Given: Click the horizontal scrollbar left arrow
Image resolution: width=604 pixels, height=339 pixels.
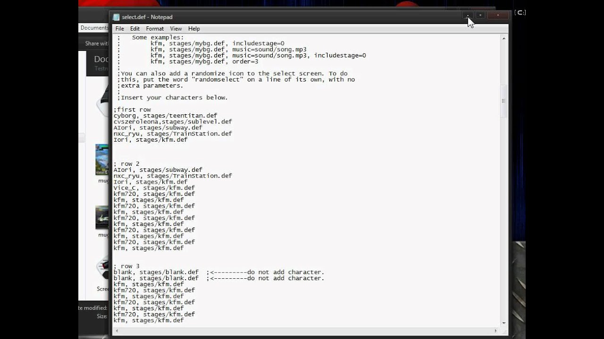Looking at the screenshot, I should tap(117, 331).
